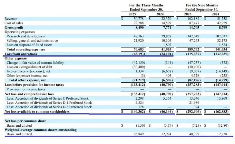Click total operating expenses value 70,683
This screenshot has width=235, height=144.
click(x=139, y=49)
